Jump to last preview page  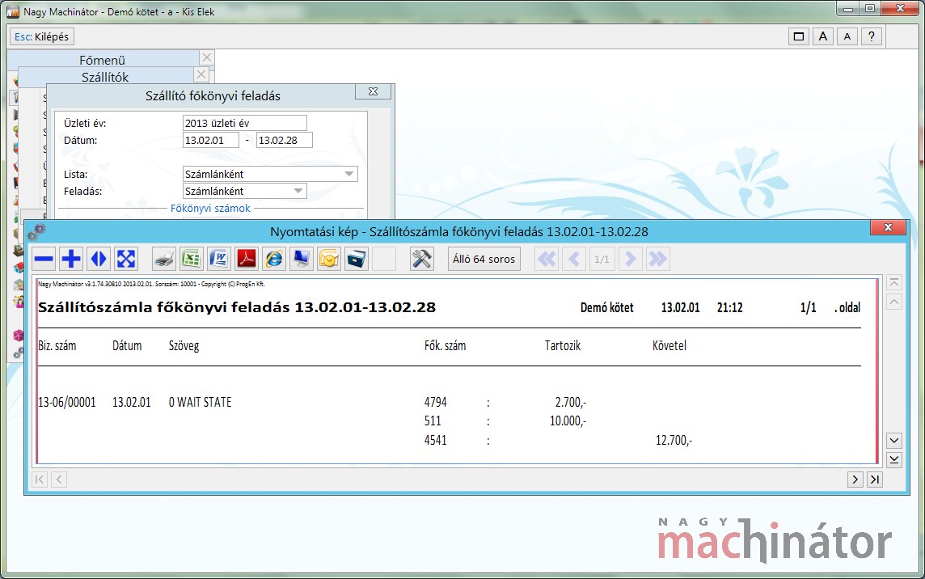pyautogui.click(x=657, y=259)
